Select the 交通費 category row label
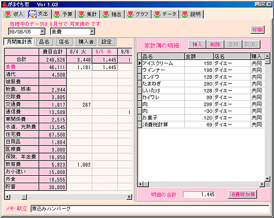This screenshot has width=274, height=218. (x=22, y=104)
